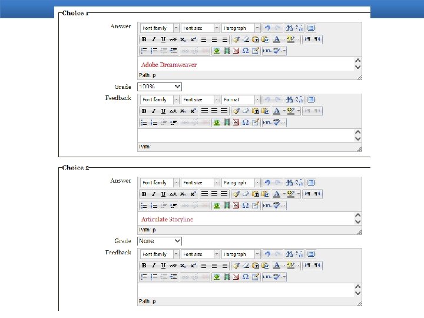
Task: Toggle italic in Choice 2 Feedback editor
Action: point(154,266)
